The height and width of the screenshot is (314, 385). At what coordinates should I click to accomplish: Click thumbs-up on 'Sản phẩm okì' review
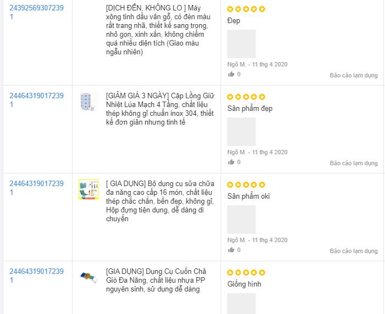coord(232,250)
